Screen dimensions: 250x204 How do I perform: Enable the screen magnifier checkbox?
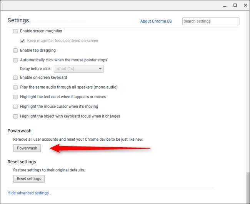(x=15, y=31)
